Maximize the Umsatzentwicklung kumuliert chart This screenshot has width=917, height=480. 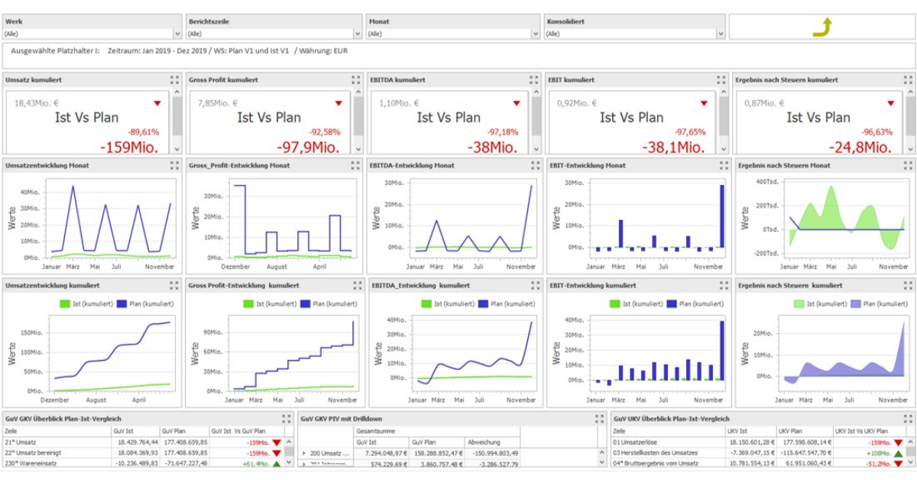[x=175, y=285]
